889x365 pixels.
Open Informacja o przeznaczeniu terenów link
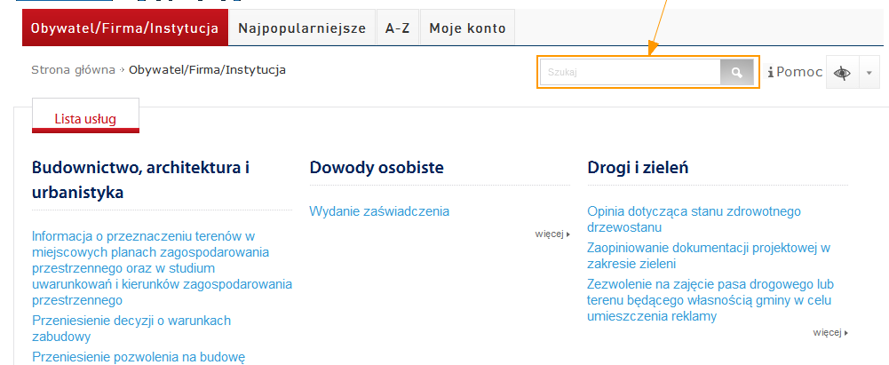[162, 268]
